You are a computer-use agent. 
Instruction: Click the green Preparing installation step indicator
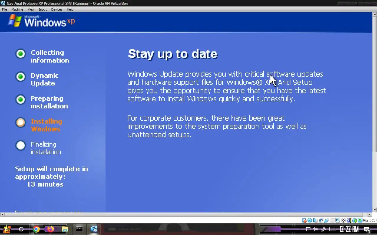coord(21,100)
